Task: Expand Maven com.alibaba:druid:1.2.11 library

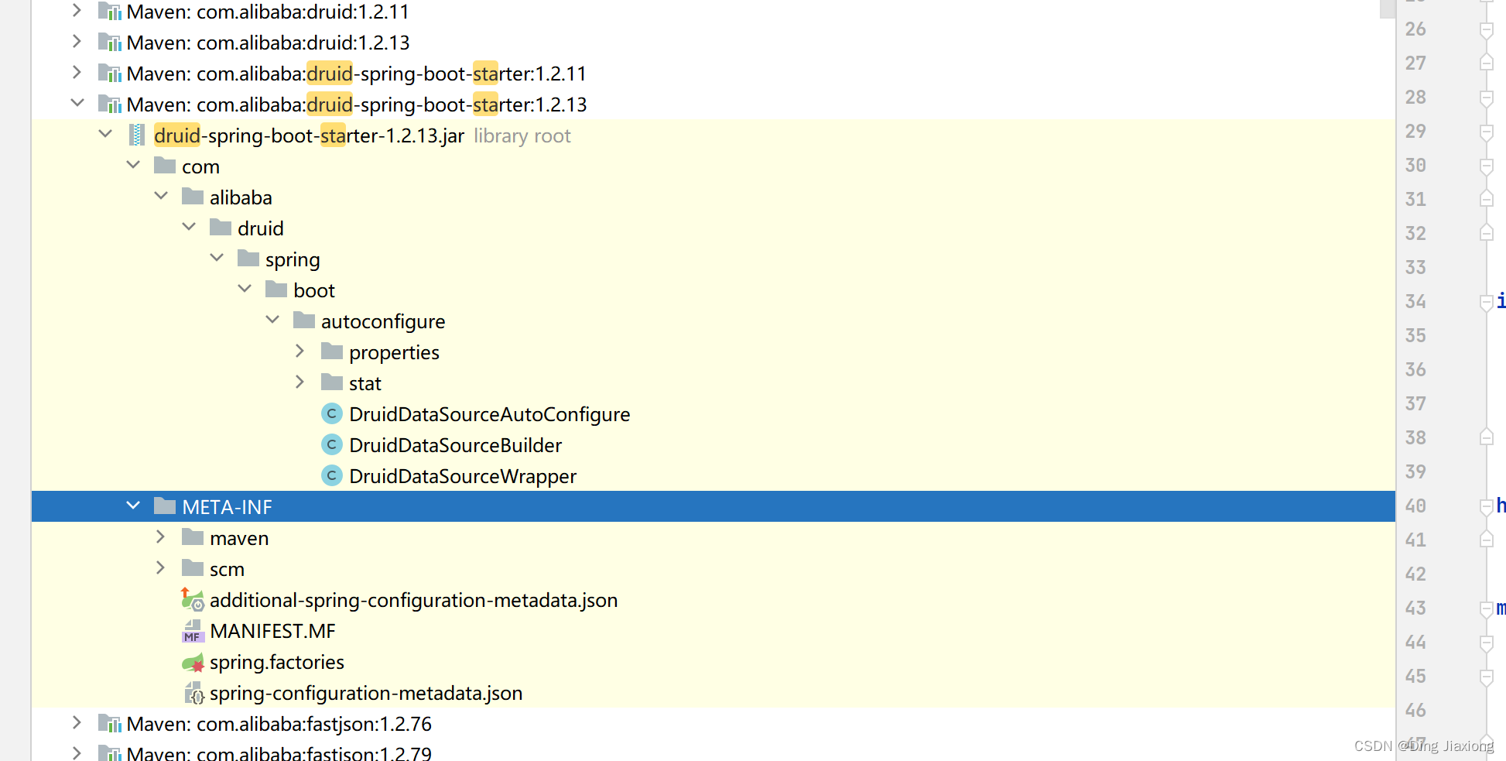Action: pos(77,11)
